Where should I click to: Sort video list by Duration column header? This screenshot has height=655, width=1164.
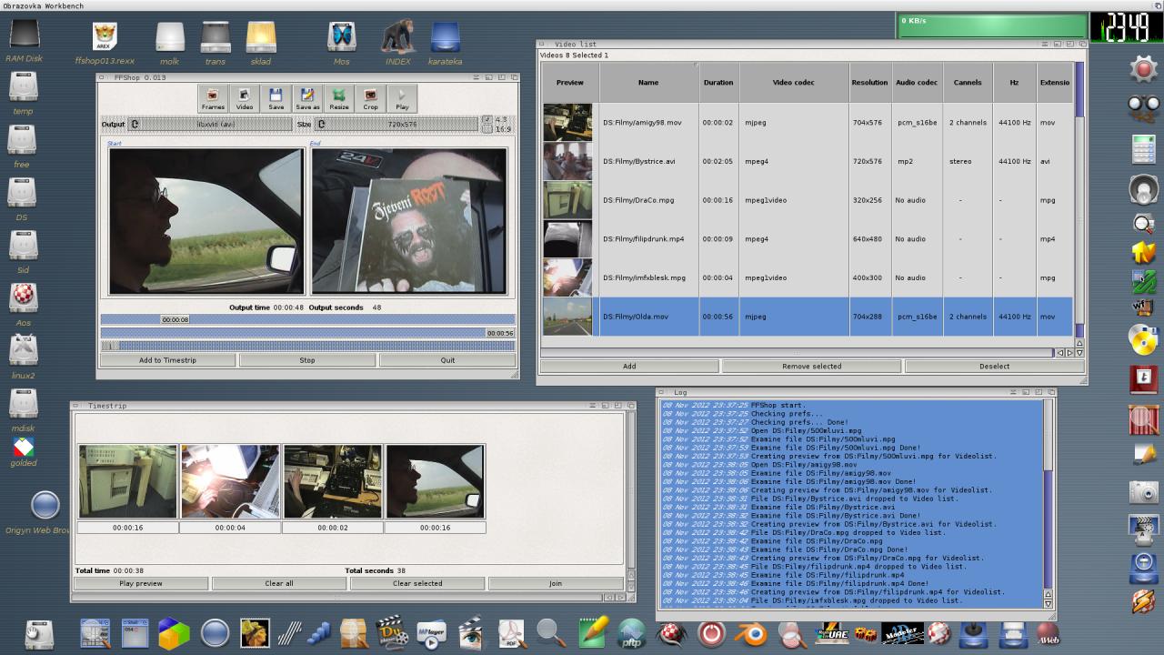[717, 83]
